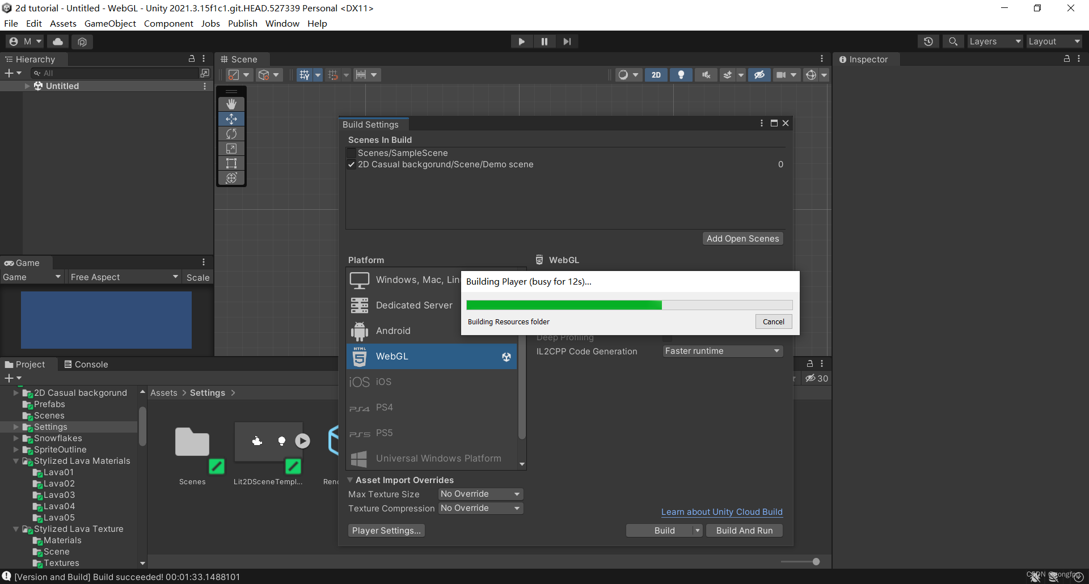Select the Scale tool
This screenshot has width=1089, height=584.
point(231,149)
